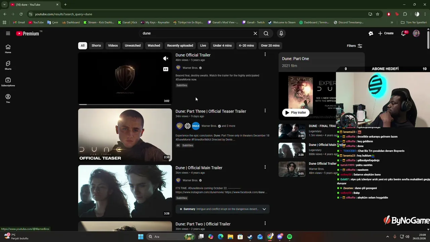Show more bookmarks chevron

[x=392, y=23]
